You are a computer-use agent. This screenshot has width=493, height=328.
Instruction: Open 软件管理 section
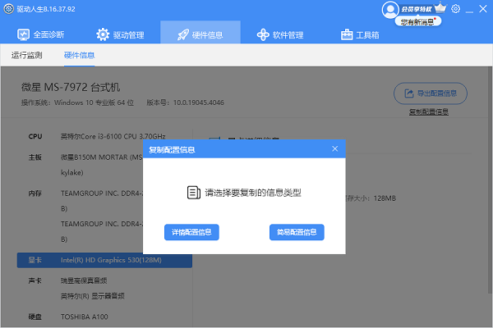280,34
